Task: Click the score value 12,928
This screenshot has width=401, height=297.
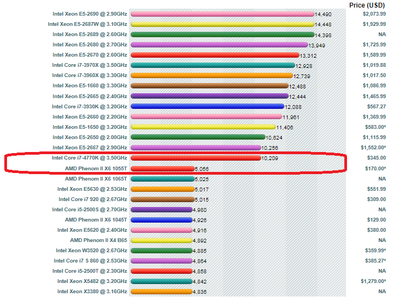Action: [x=304, y=66]
